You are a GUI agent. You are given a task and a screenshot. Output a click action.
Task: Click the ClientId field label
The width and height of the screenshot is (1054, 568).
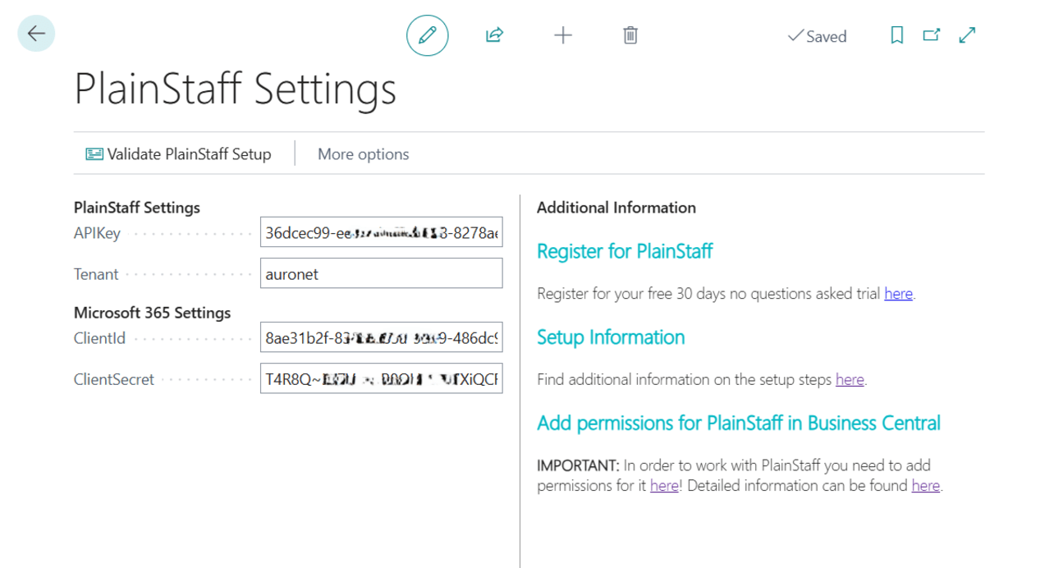(99, 338)
